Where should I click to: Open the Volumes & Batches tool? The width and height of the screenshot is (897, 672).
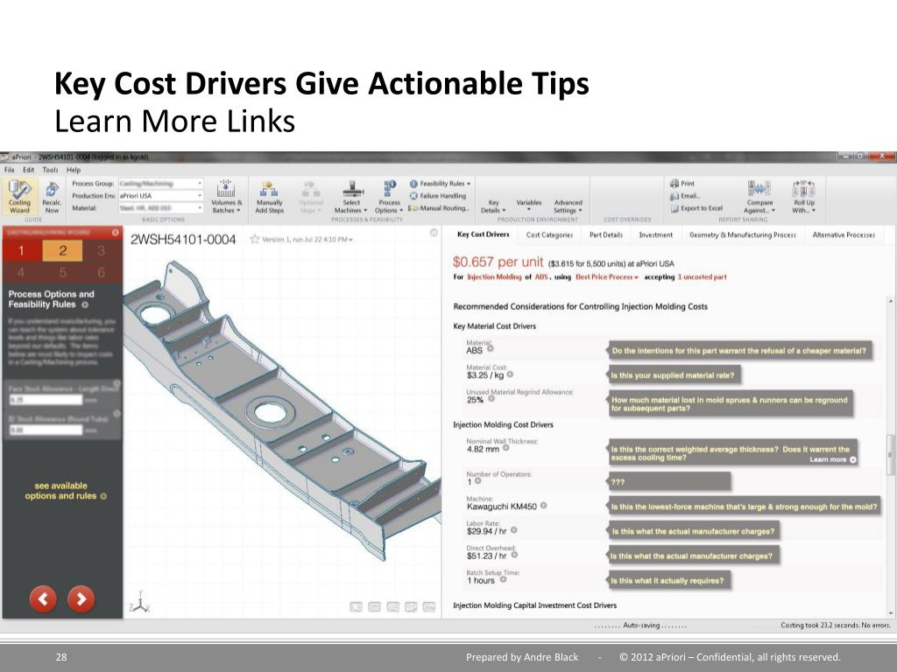226,197
